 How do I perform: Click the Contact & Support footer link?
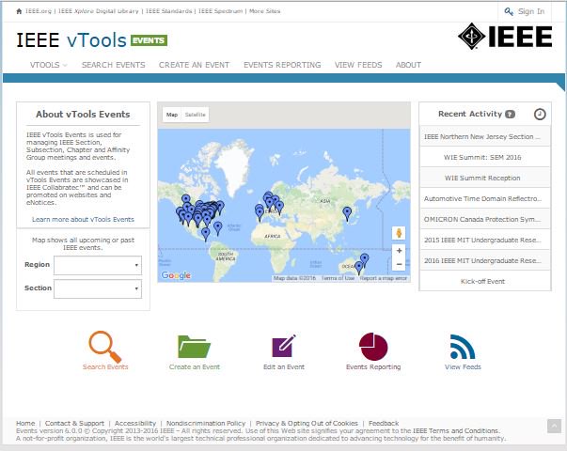pyautogui.click(x=74, y=423)
